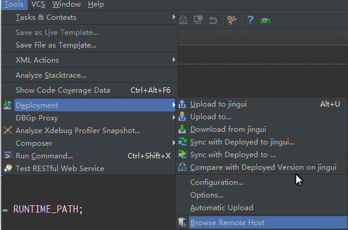Click the Browse Remote Host server icon
Image resolution: width=348 pixels, height=230 pixels.
click(182, 222)
